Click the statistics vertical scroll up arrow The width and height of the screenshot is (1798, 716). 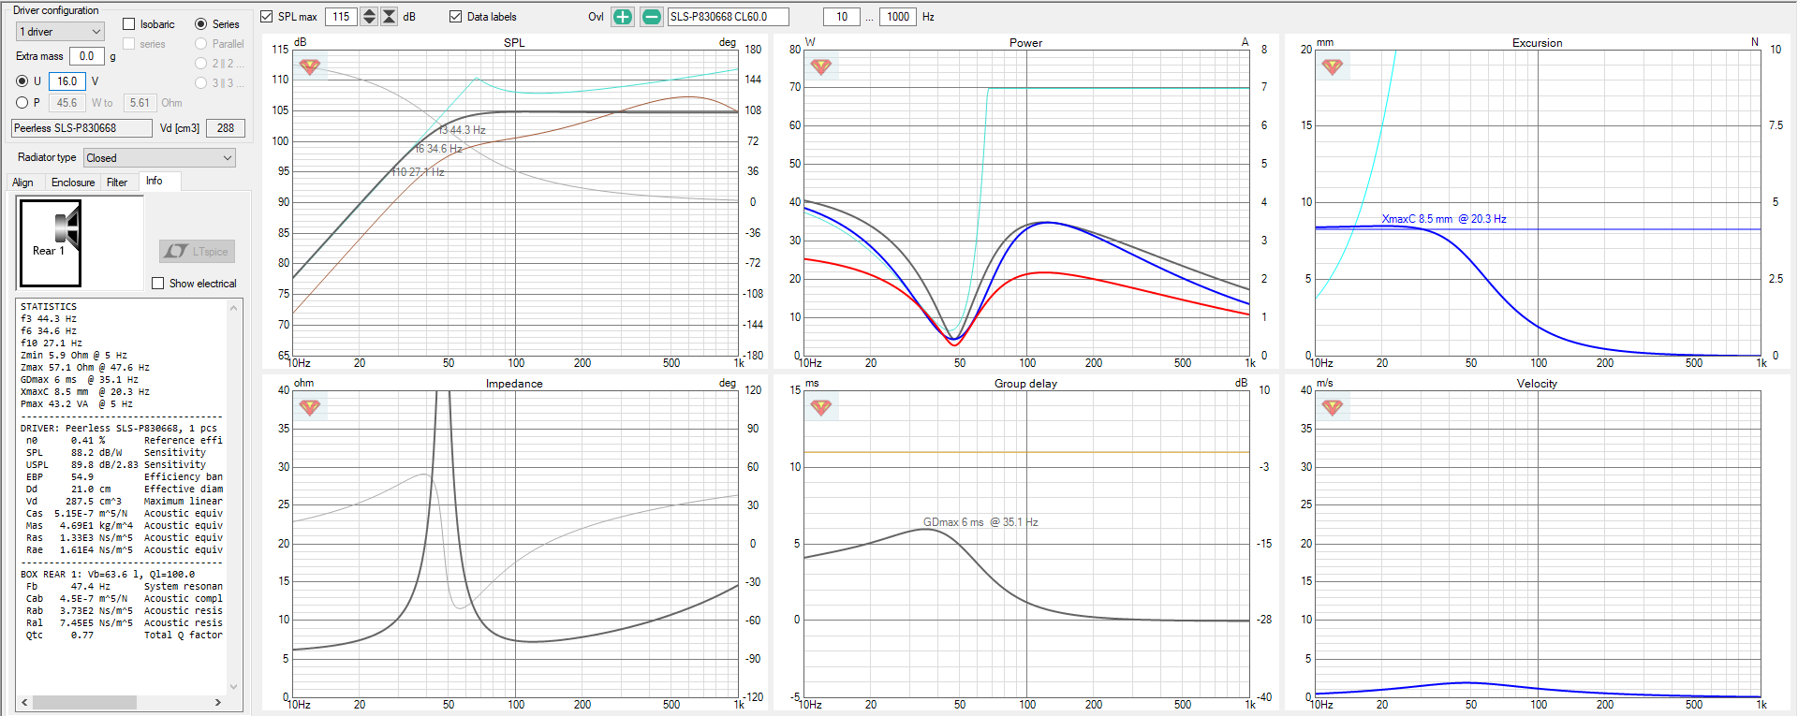(234, 307)
